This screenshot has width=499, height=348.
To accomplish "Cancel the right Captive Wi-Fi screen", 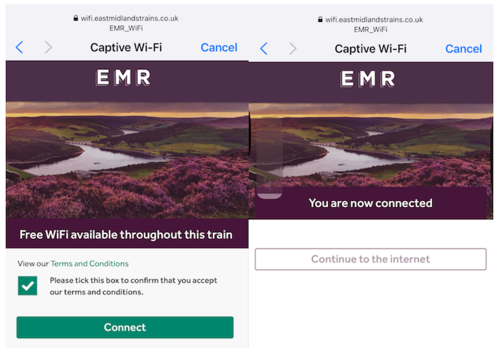I will [463, 49].
